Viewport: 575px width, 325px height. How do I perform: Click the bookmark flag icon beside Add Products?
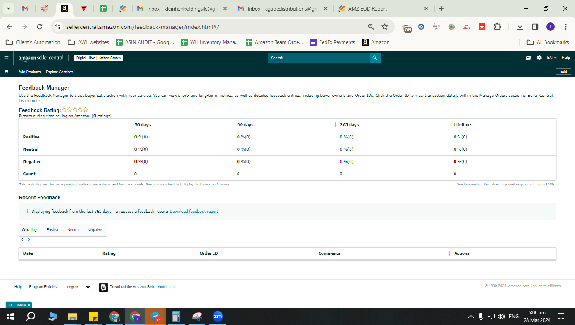tap(6, 72)
